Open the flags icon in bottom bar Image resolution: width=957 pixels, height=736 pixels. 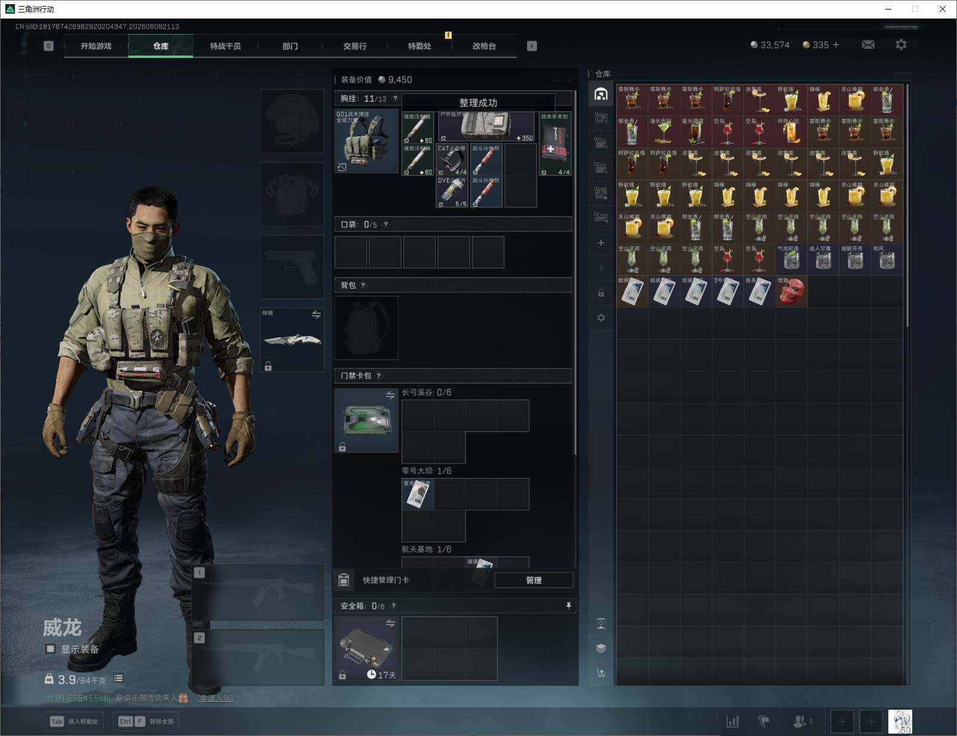[764, 722]
